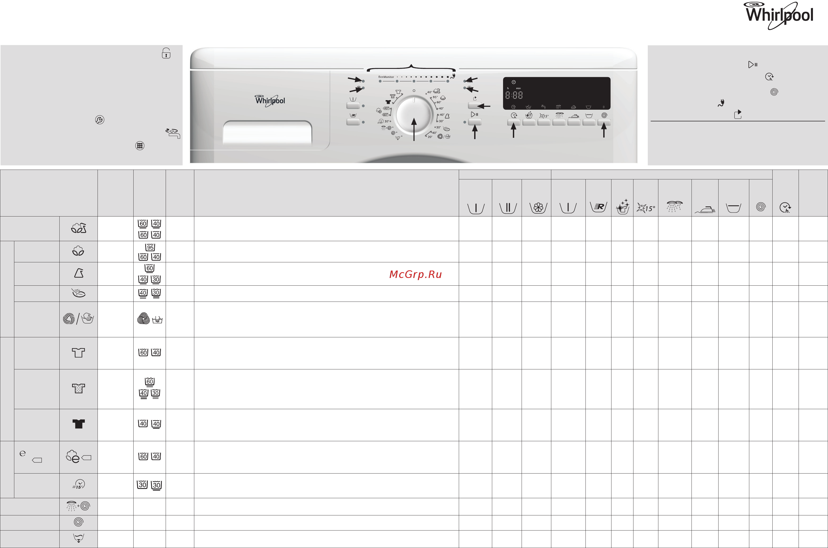Click the power plug icon in right info panel
This screenshot has width=828, height=548.
coord(721,103)
